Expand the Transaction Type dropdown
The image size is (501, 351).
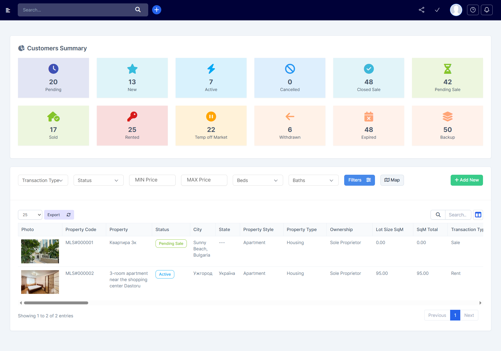(43, 180)
